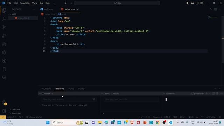Maximize the panel with the up chevron
The width and height of the screenshot is (224, 126).
[216, 89]
